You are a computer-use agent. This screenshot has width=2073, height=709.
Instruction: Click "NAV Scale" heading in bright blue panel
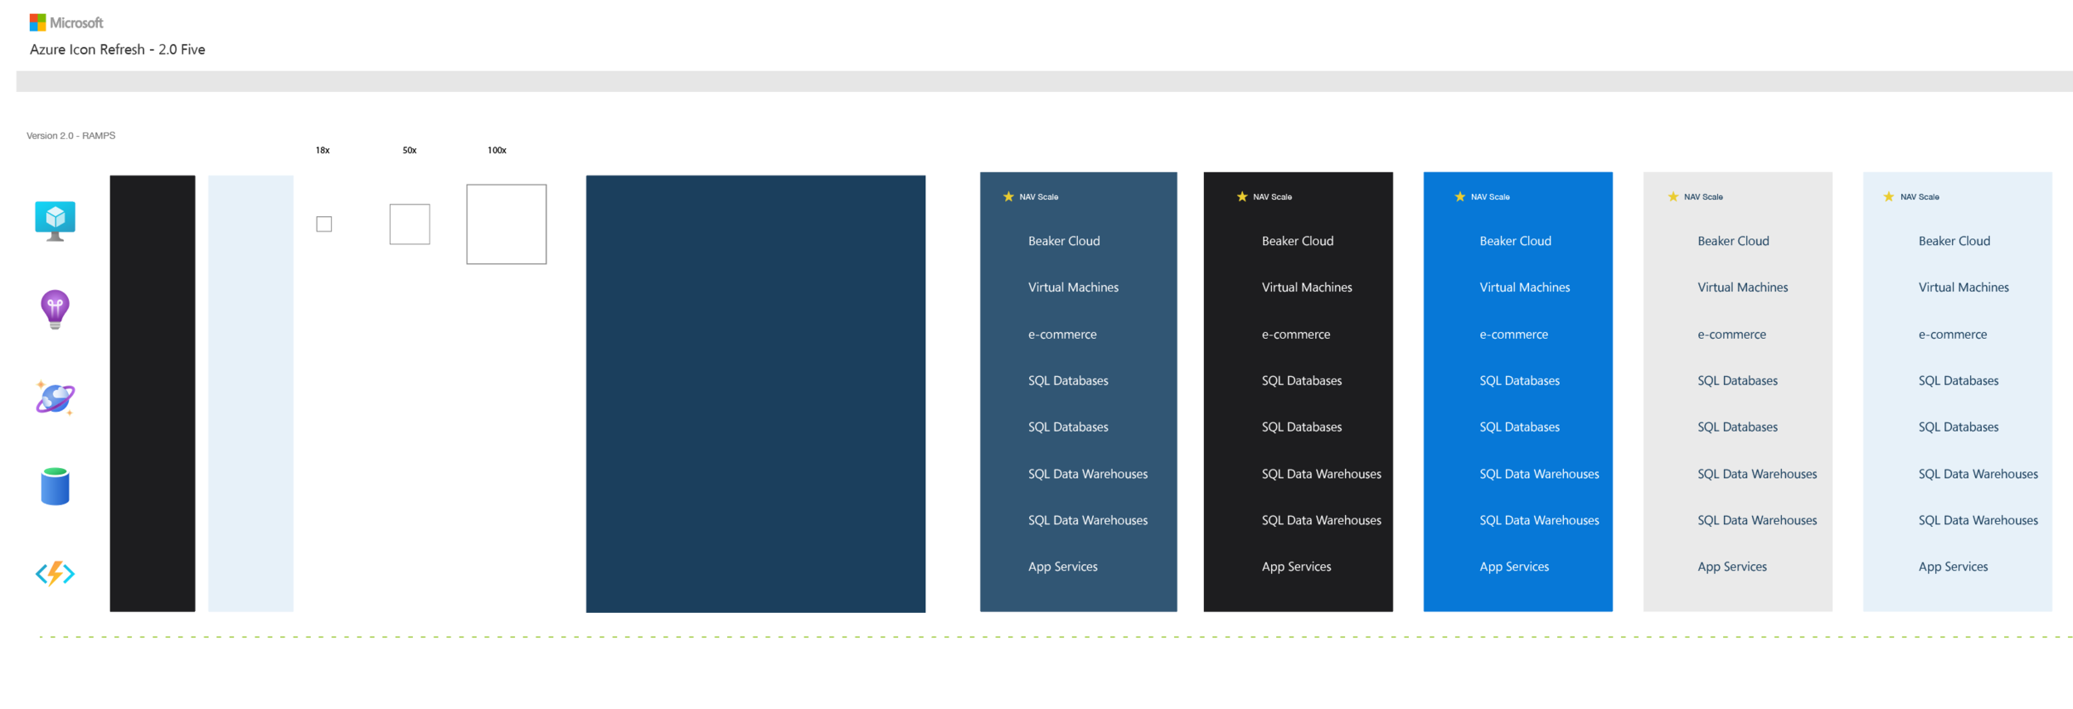click(1491, 197)
